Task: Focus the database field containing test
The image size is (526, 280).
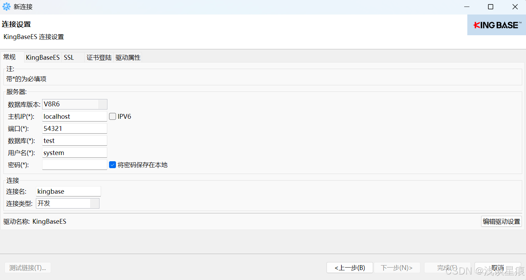Action: click(x=75, y=141)
